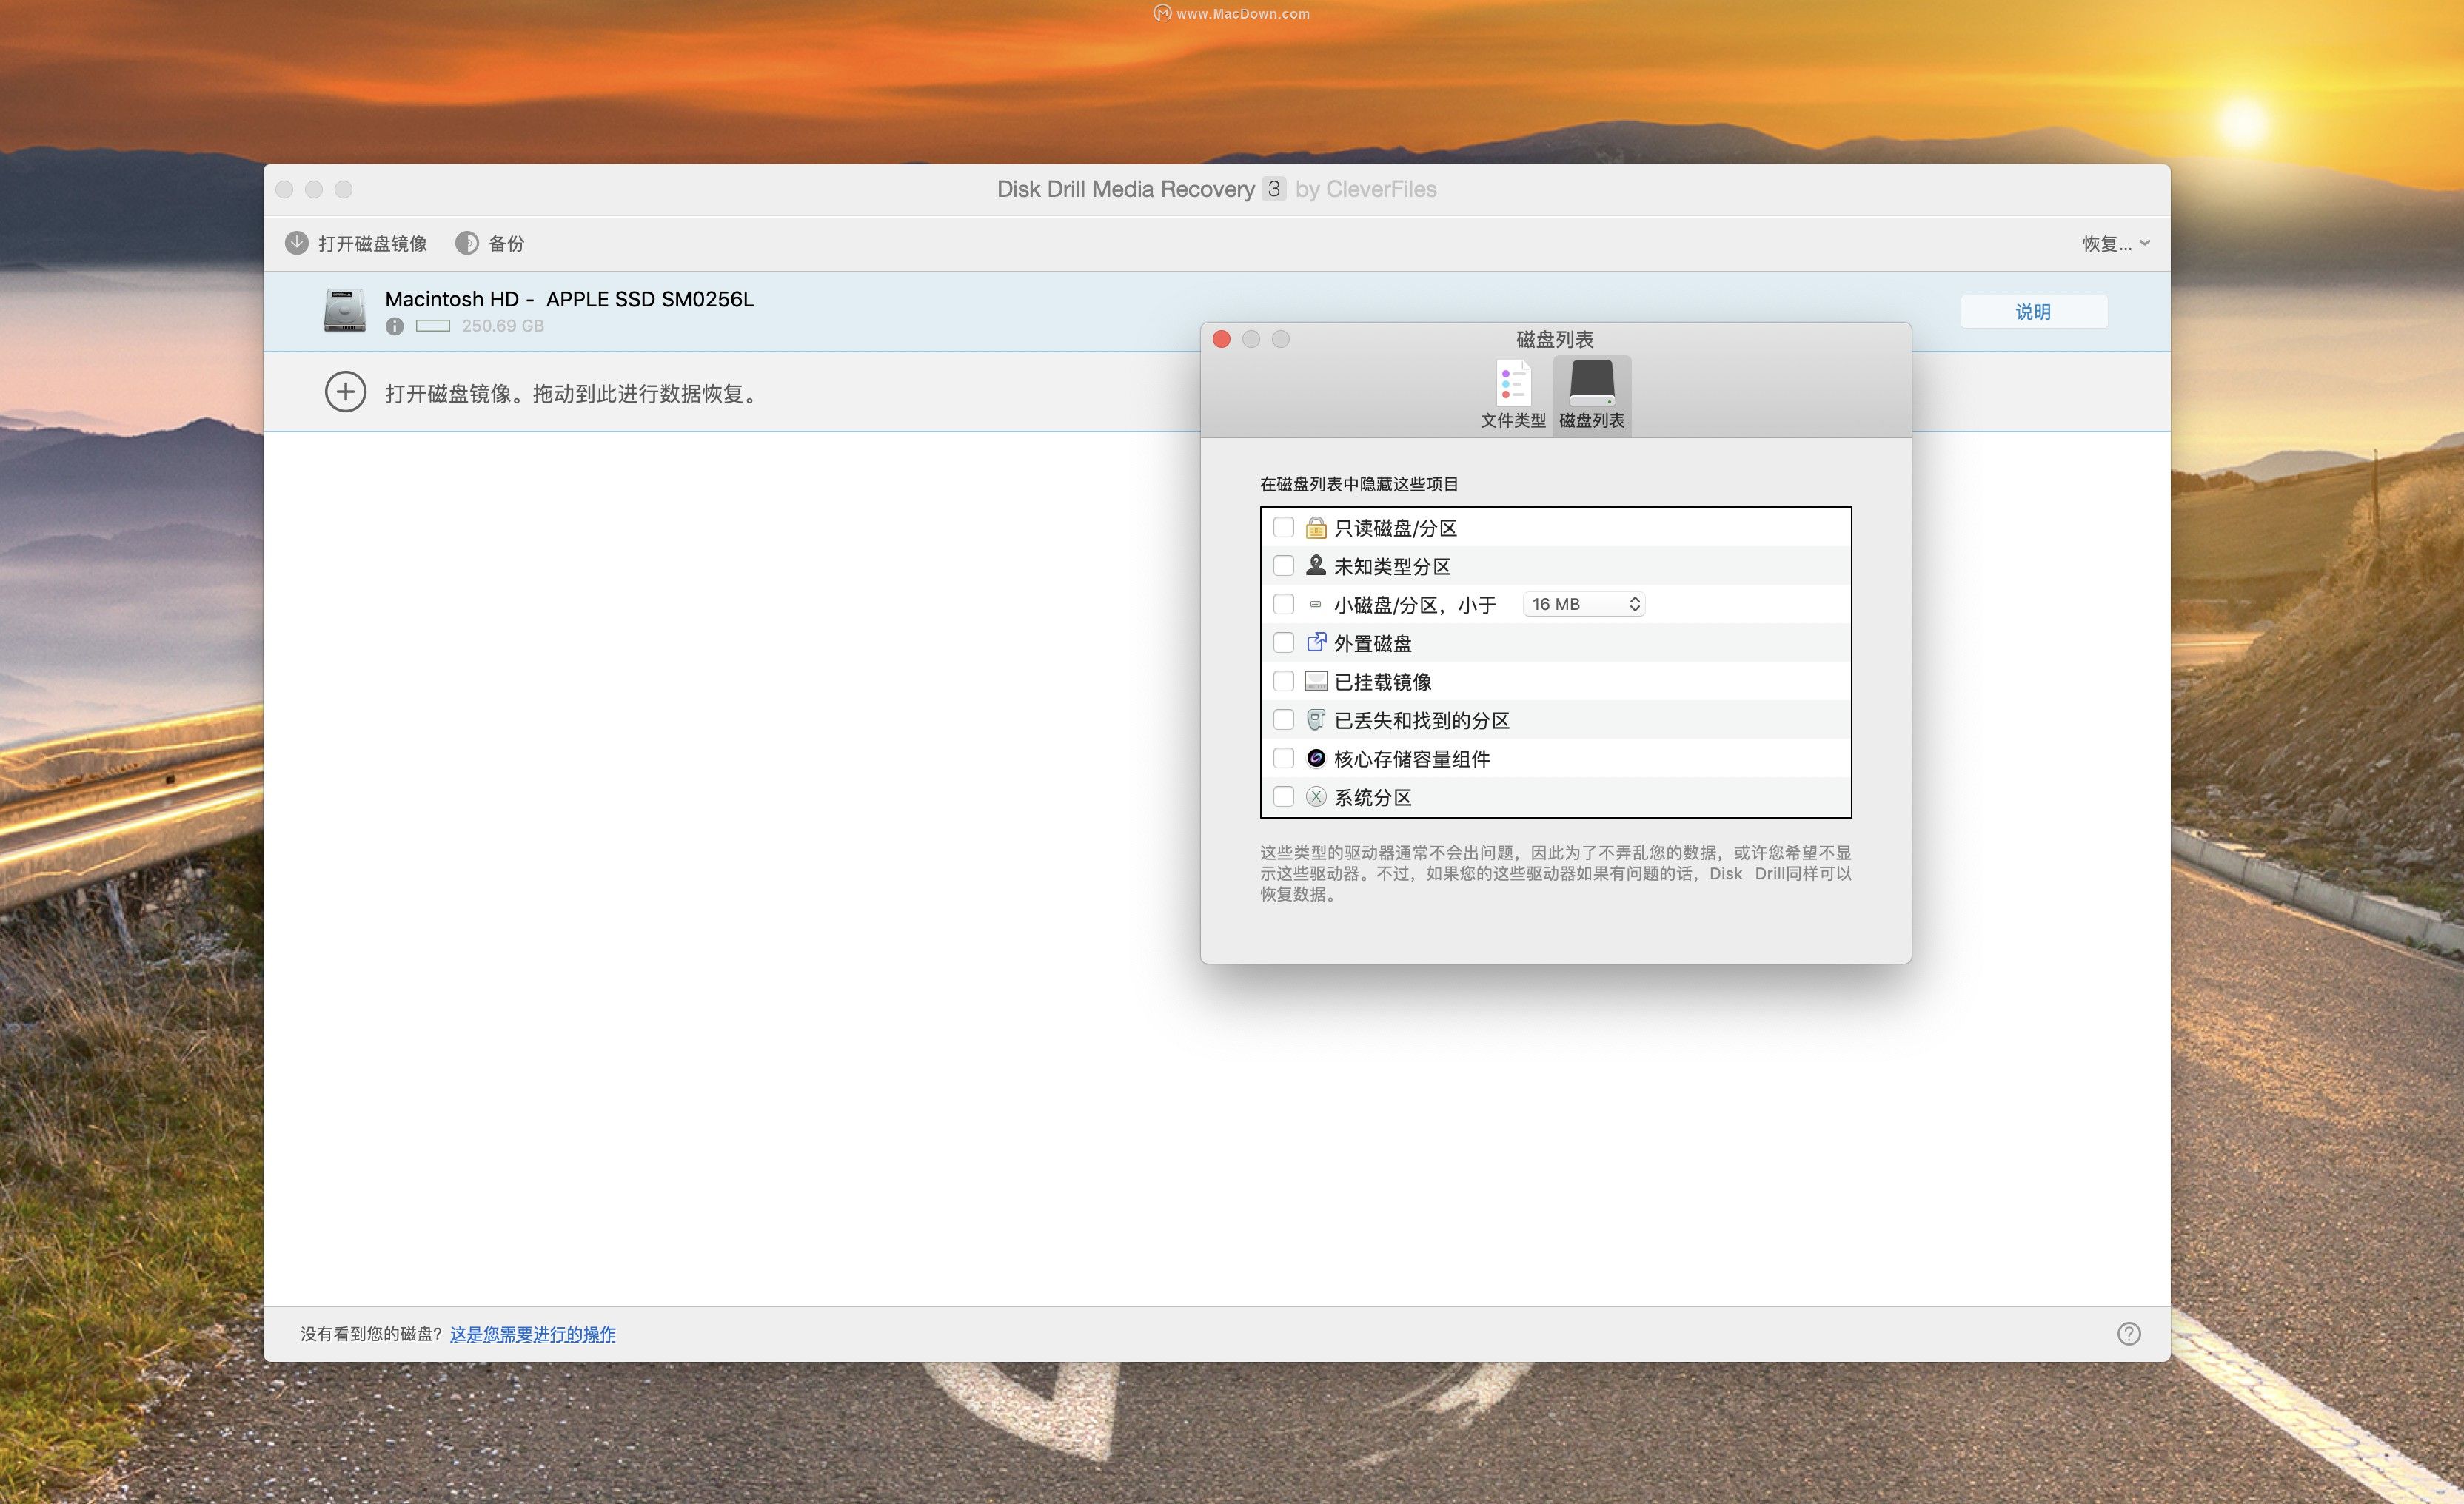The width and height of the screenshot is (2464, 1504).
Task: Toggle the 核心存储容量组件 checkbox
Action: tap(1283, 758)
